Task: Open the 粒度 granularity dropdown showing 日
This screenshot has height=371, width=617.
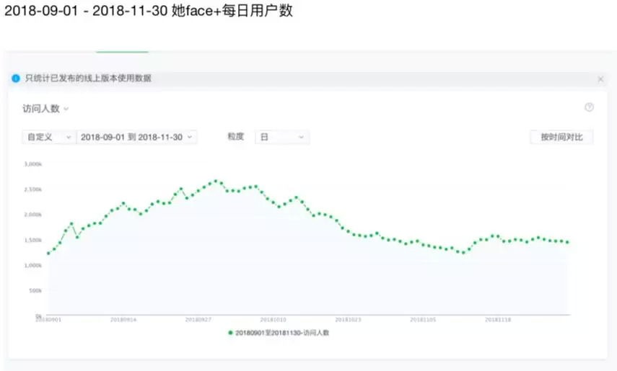Action: [x=281, y=137]
